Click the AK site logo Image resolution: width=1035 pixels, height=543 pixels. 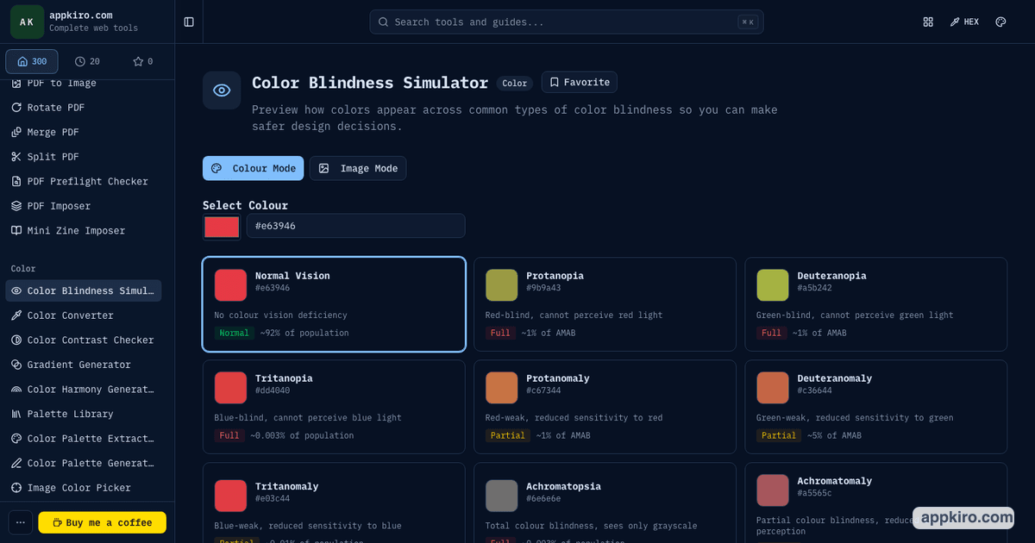tap(27, 22)
